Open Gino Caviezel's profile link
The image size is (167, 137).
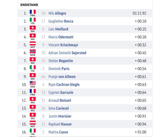click(59, 108)
